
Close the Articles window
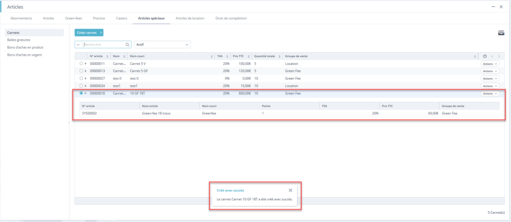coord(501,7)
